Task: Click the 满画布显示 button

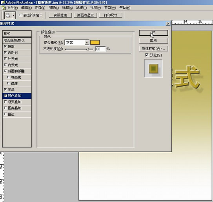Action: 86,15
